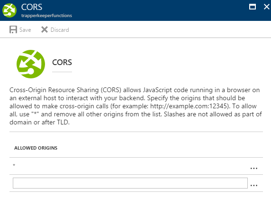Image resolution: width=271 pixels, height=199 pixels.
Task: Click the http://example.com:12345 example text
Action: click(189, 106)
